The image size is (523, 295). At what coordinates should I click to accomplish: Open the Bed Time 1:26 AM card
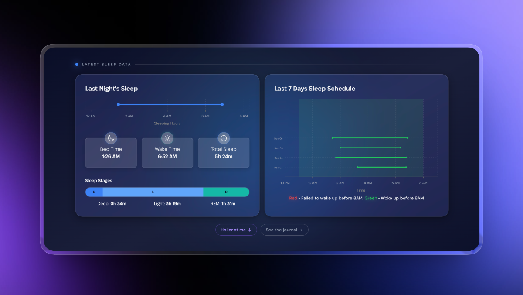tap(111, 154)
